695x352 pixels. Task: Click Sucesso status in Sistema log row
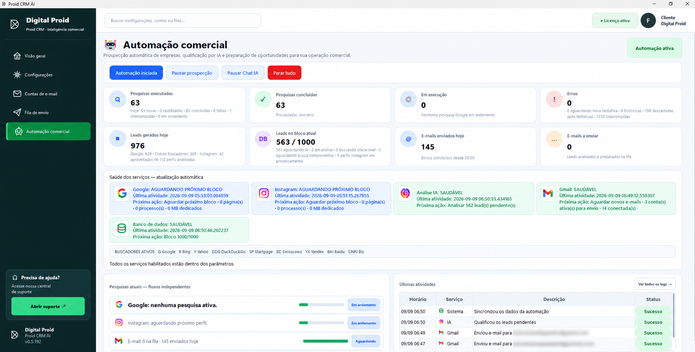[653, 311]
